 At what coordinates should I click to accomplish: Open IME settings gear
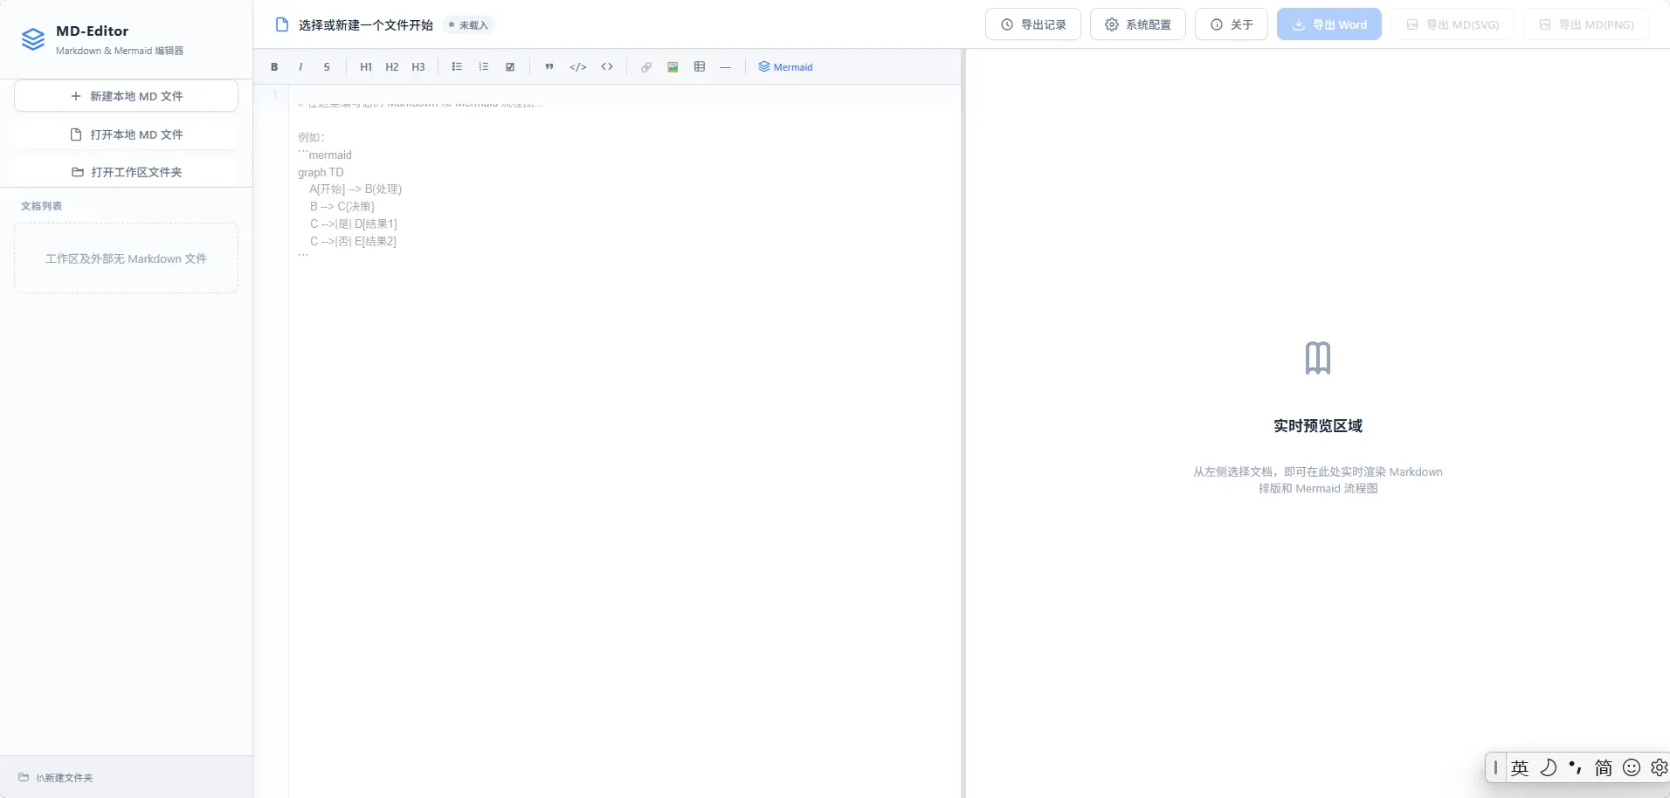coord(1659,767)
